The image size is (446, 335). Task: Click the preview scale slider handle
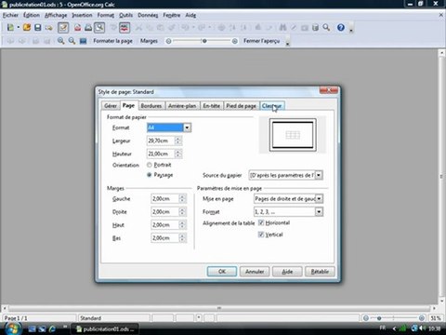[204, 41]
